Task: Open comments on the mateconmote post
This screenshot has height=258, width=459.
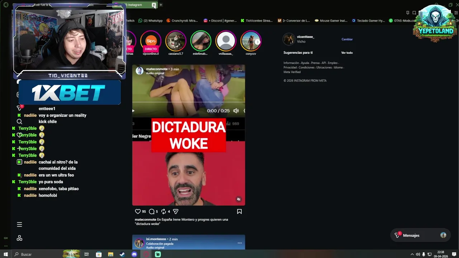Action: [x=152, y=211]
